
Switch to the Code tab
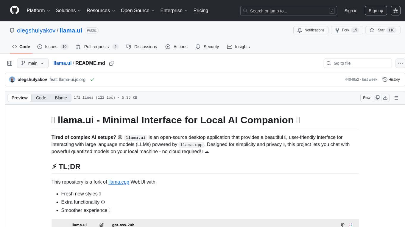pos(21,47)
